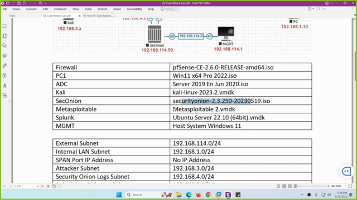Switch to 03-Host PC Specification document tab
Screen dimensions: 357x200
click(98, 16)
